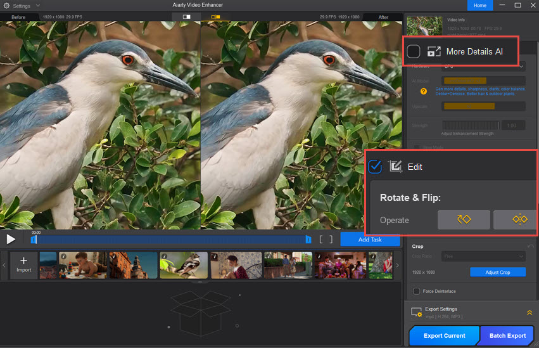This screenshot has width=539, height=348.
Task: Import a new video file
Action: 23,265
